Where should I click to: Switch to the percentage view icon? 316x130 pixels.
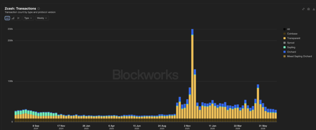point(18,18)
